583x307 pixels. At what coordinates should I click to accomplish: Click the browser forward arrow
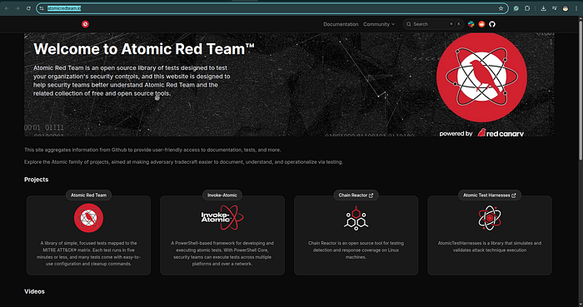point(17,8)
